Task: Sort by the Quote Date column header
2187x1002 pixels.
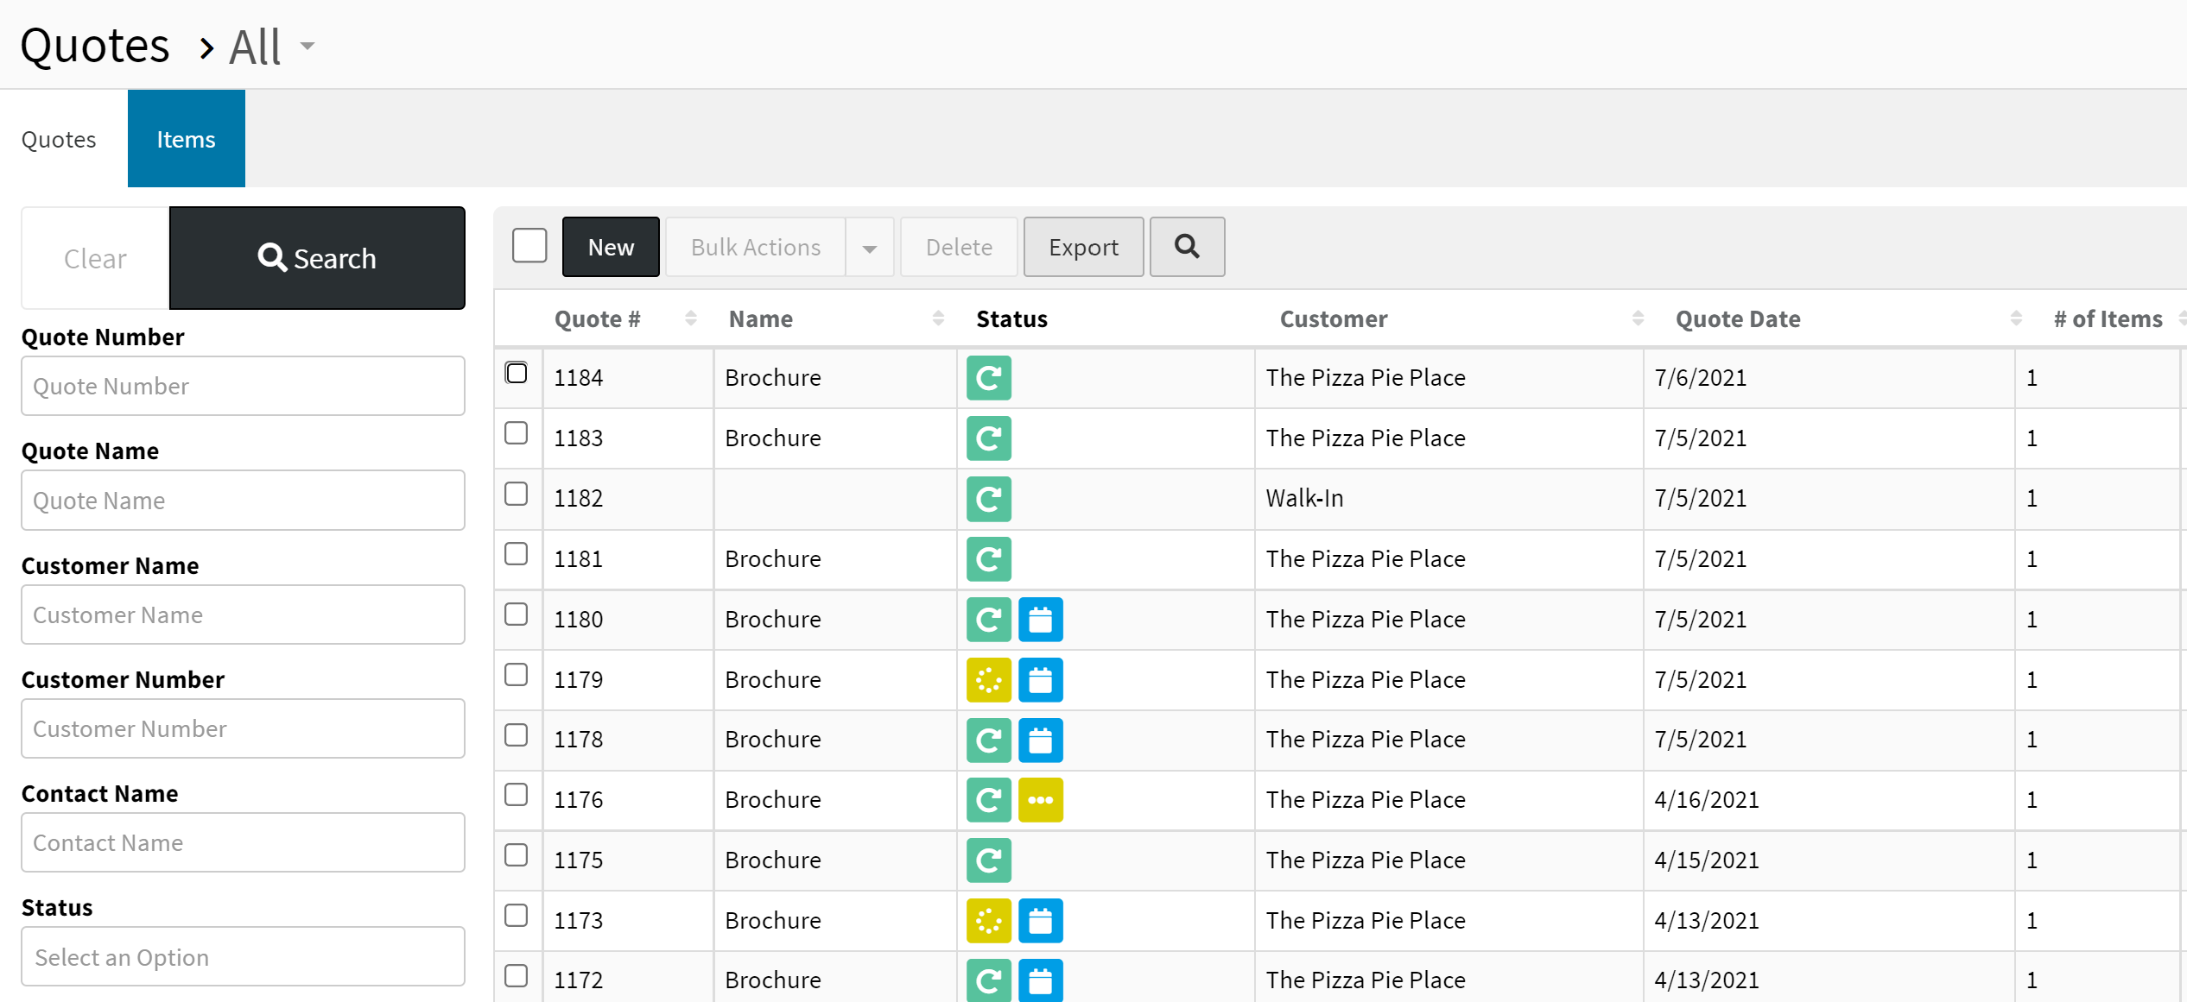Action: click(x=1737, y=319)
